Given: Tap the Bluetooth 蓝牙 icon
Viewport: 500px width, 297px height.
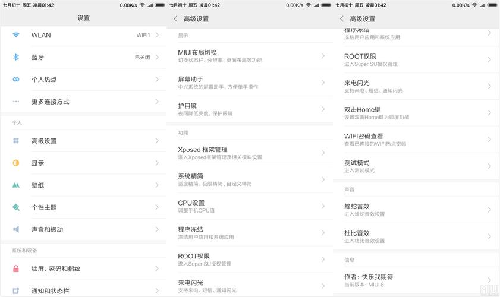Looking at the screenshot, I should tap(16, 57).
